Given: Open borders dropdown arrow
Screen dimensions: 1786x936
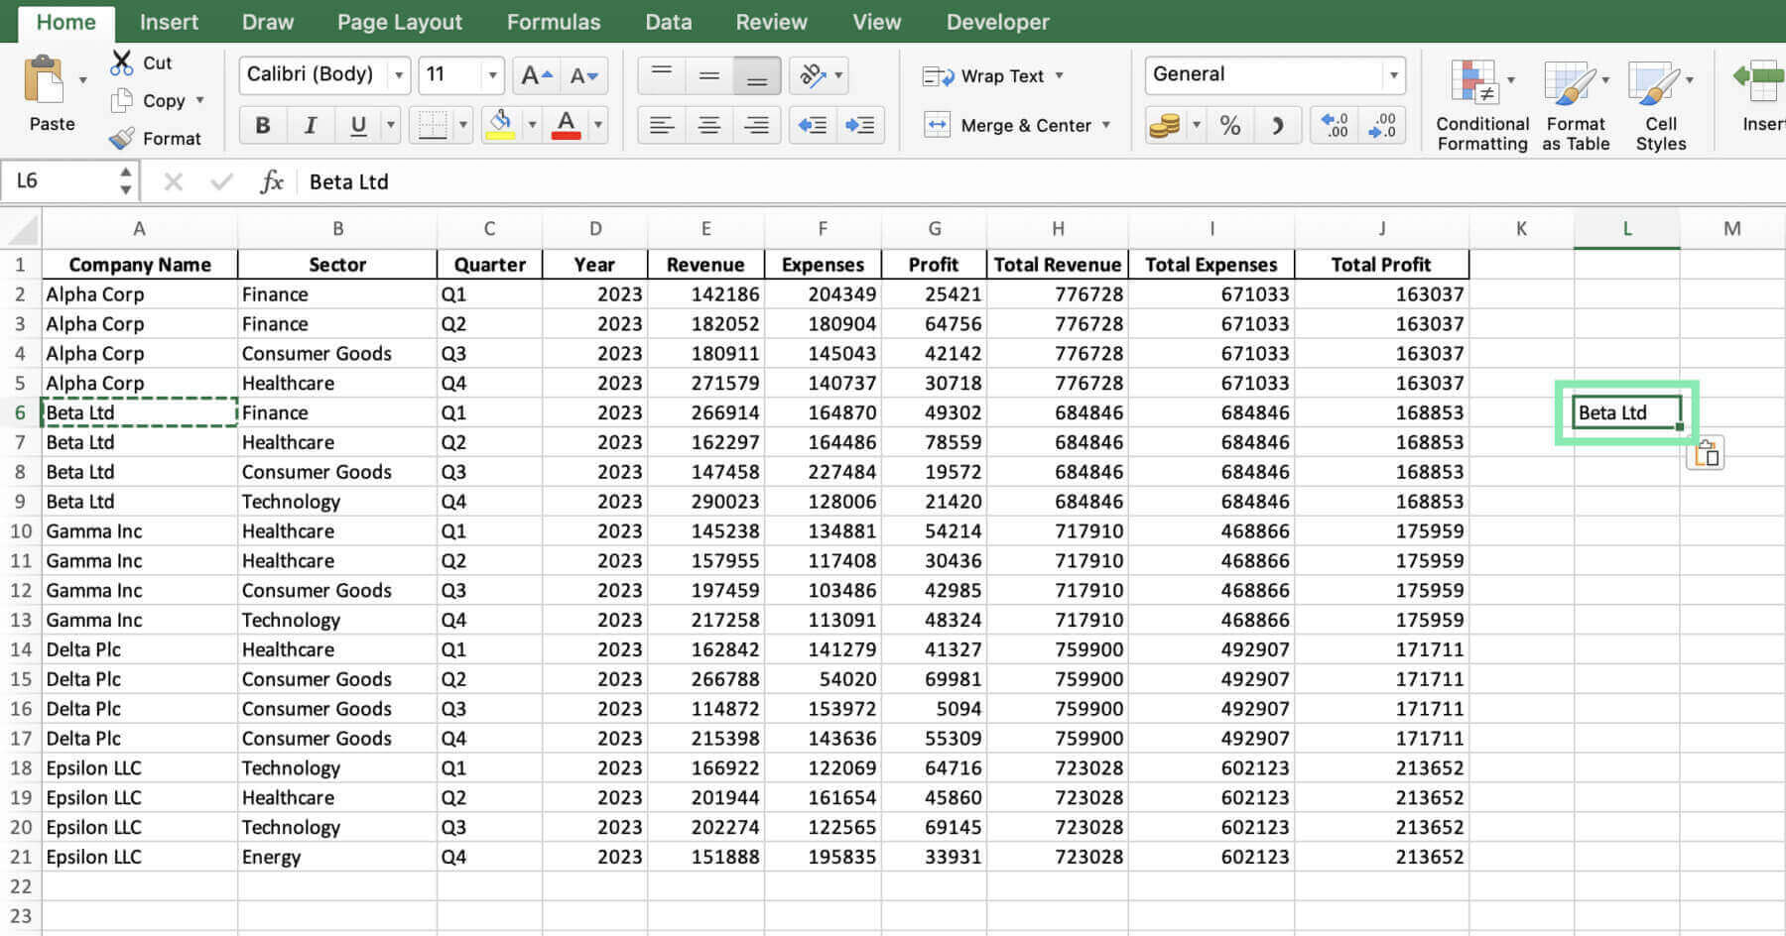Looking at the screenshot, I should click(462, 125).
